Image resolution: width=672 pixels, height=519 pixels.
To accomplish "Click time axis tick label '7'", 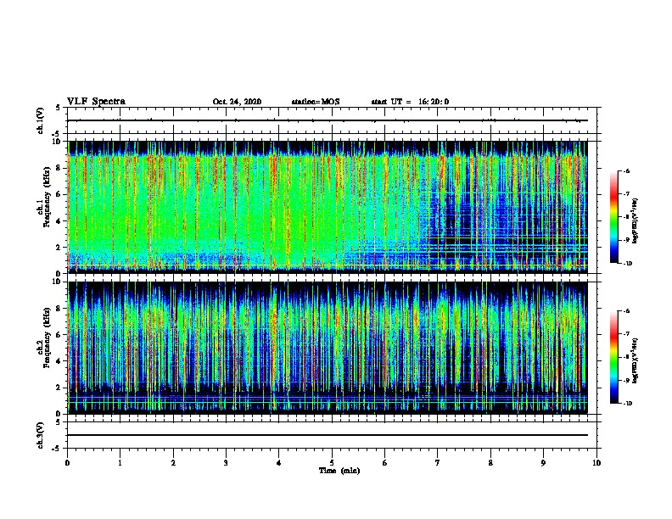I will click(x=438, y=463).
